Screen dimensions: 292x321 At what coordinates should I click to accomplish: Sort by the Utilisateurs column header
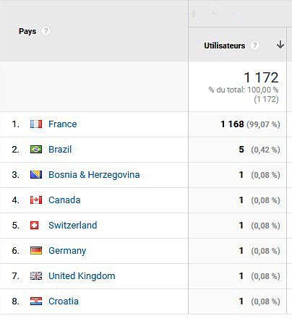(x=225, y=46)
